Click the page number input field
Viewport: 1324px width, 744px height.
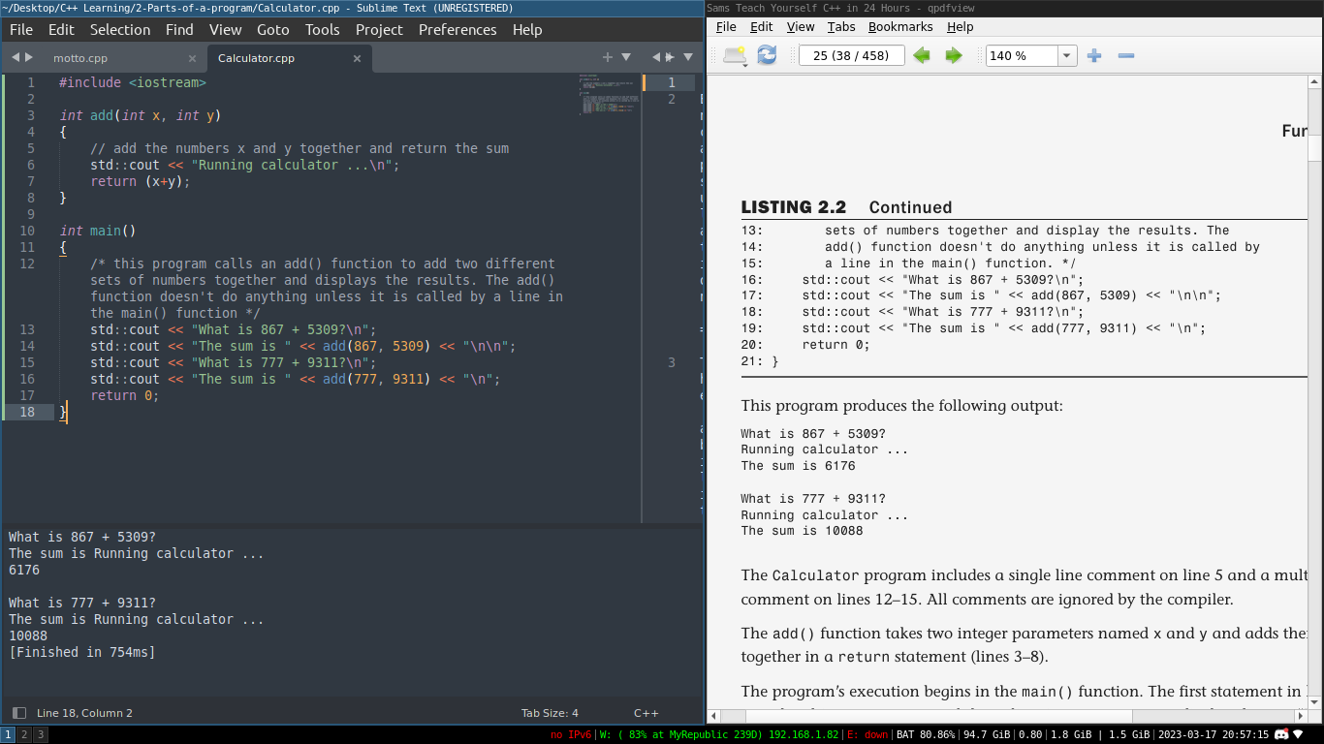click(851, 55)
